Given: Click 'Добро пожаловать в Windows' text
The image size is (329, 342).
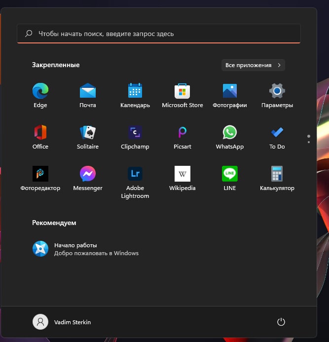Looking at the screenshot, I should tap(96, 253).
